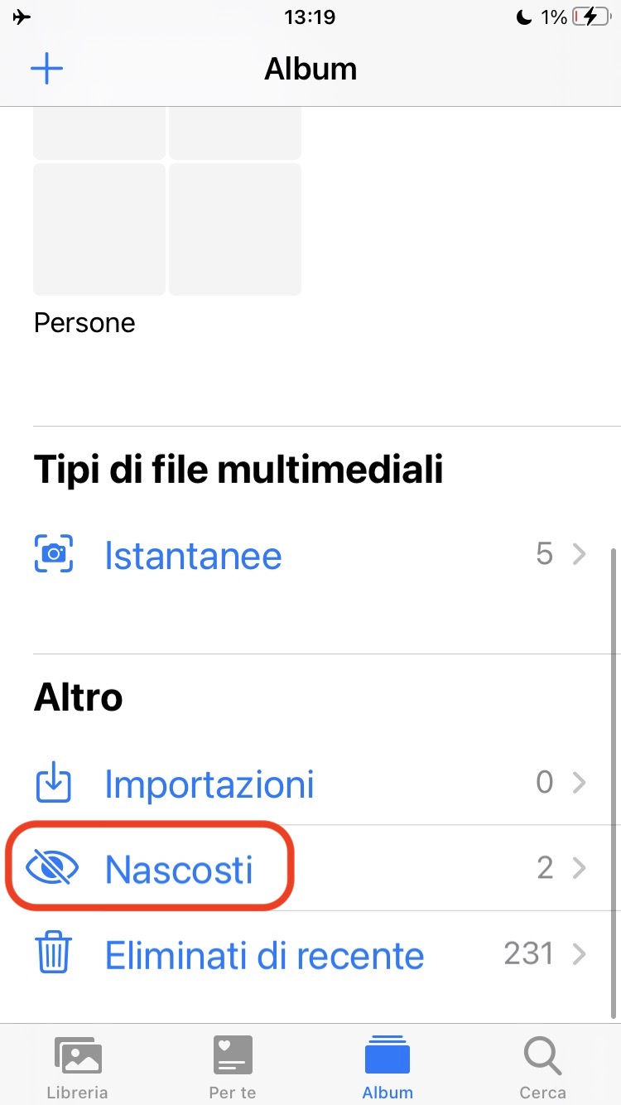Open the Istantanee media type
Image resolution: width=621 pixels, height=1105 pixels.
[x=193, y=555]
